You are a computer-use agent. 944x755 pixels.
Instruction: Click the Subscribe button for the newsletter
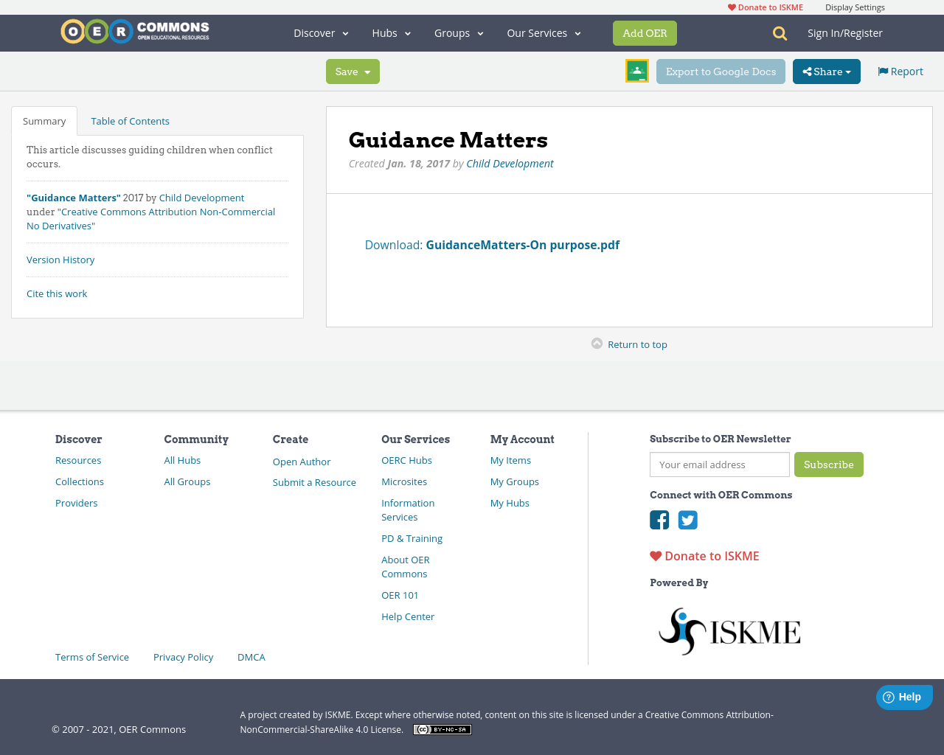828,465
